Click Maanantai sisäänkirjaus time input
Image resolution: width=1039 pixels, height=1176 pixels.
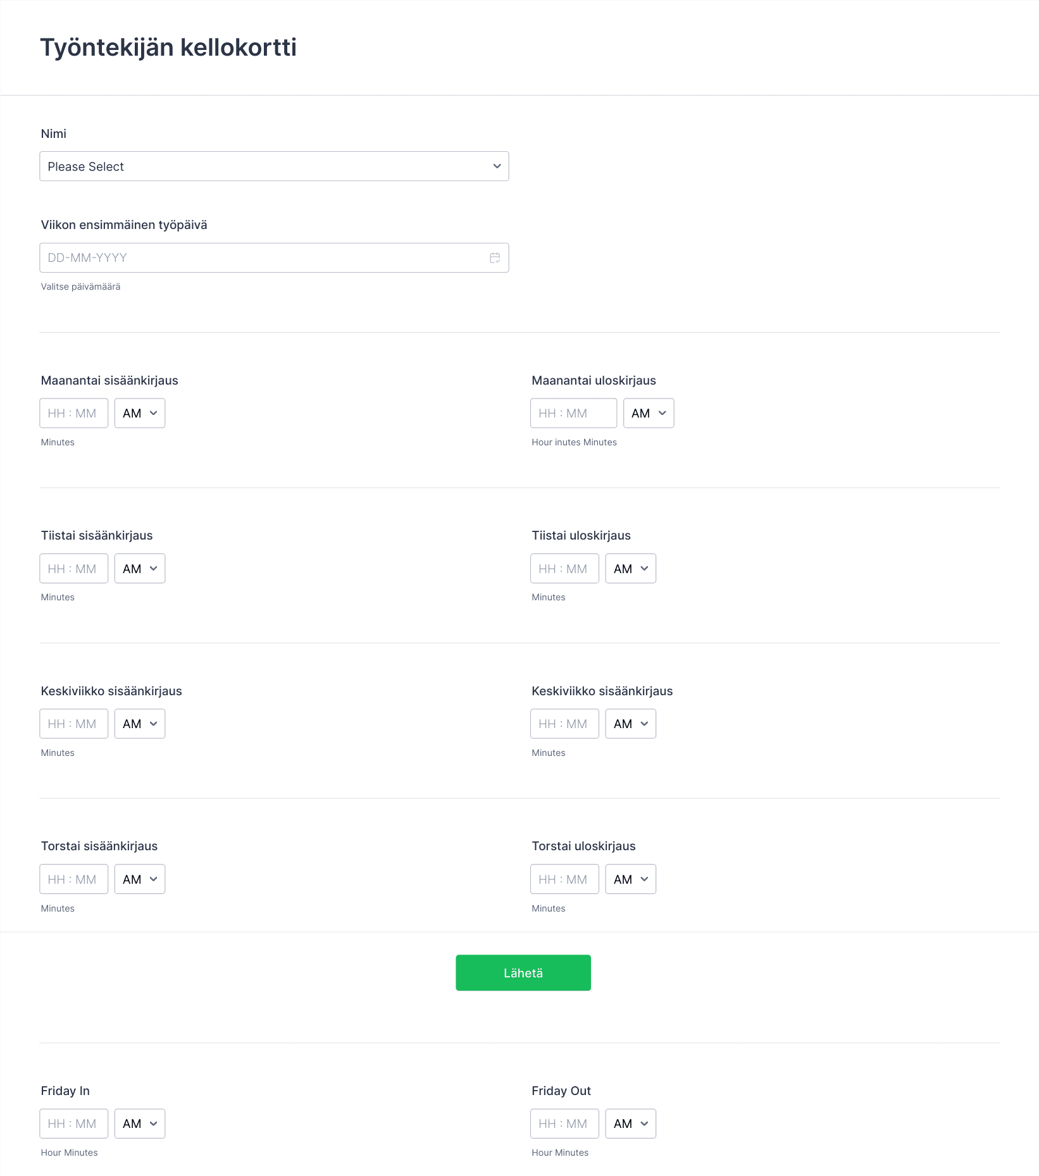[x=74, y=413]
